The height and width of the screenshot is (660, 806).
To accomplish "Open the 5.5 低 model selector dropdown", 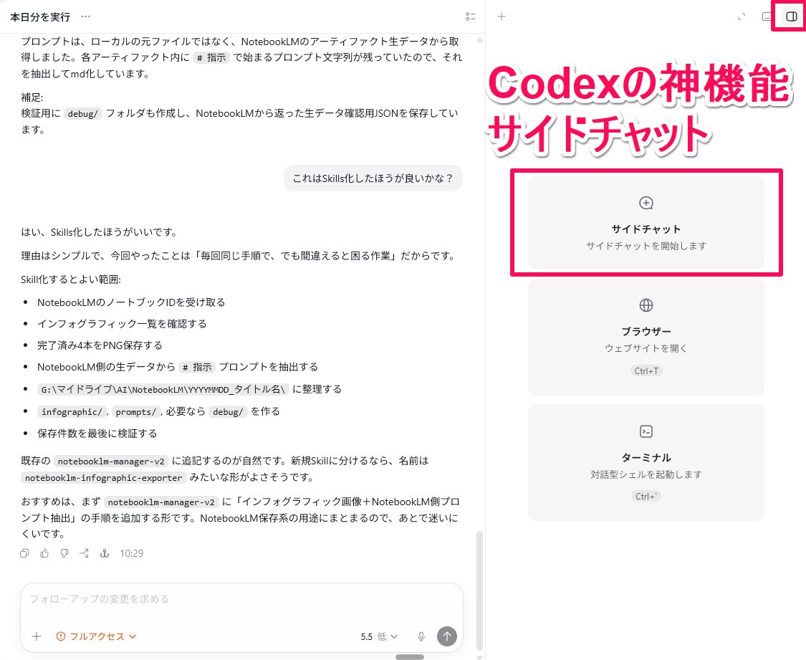I will coord(379,636).
